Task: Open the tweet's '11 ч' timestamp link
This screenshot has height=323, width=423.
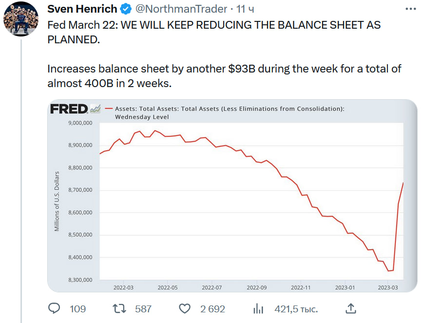Action: pos(245,9)
